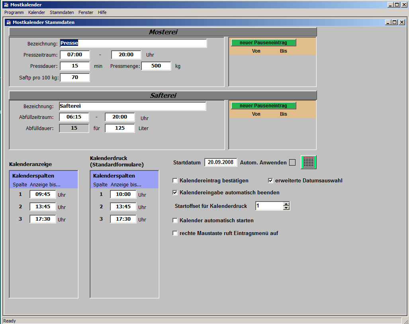
Task: Click the calendar grid icon button
Action: coord(309,162)
